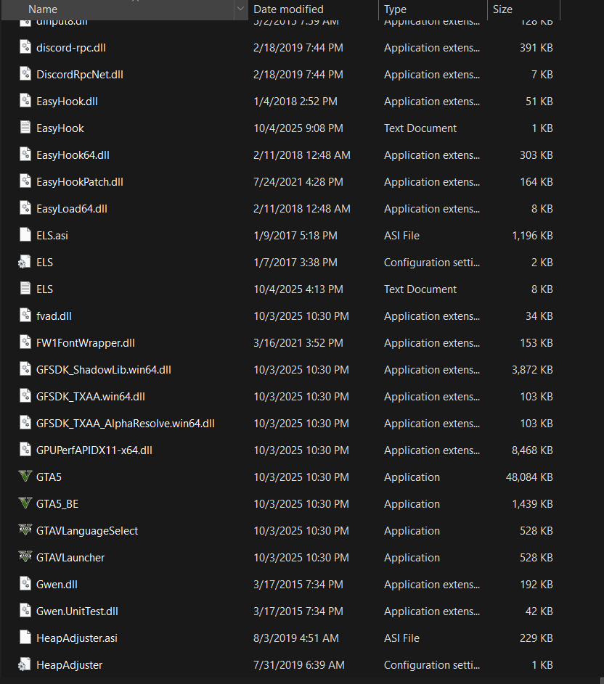Select the EasyHook.dll file icon

25,101
